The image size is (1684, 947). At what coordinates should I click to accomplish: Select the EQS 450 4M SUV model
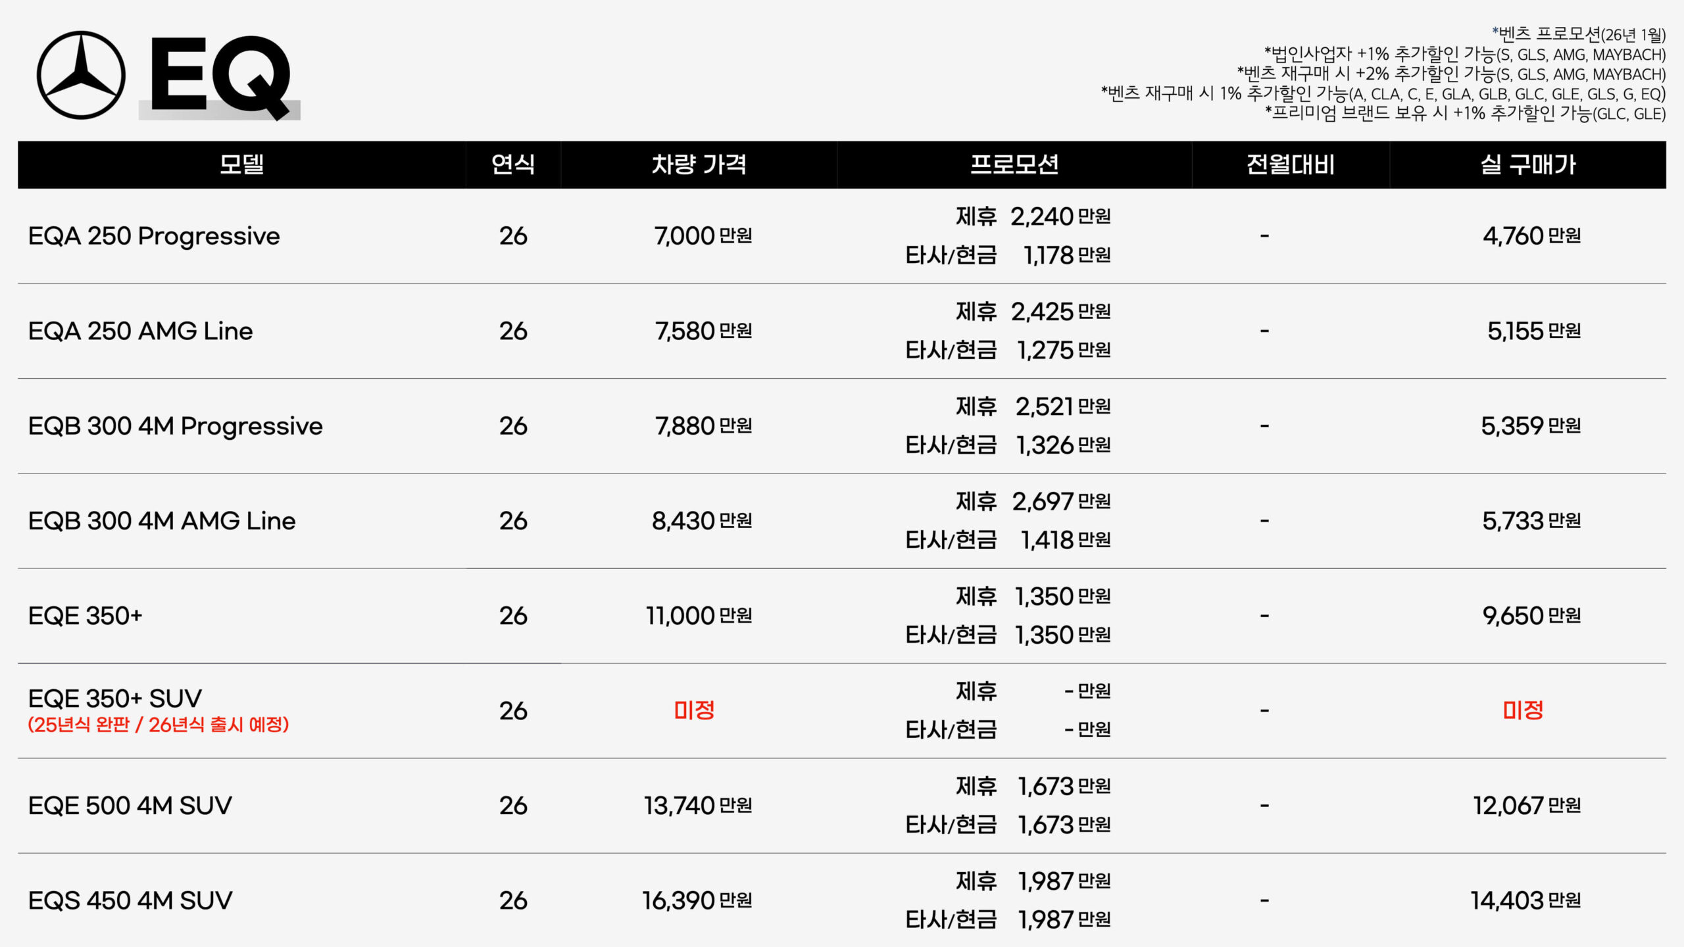coord(130,901)
